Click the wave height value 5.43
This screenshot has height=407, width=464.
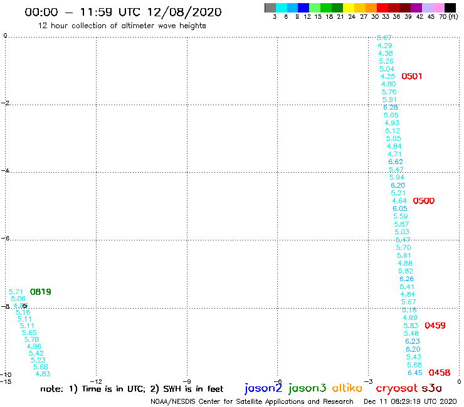click(414, 357)
